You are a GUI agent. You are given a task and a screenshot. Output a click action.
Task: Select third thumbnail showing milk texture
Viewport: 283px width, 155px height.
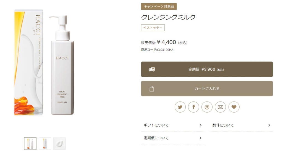(x=60, y=143)
